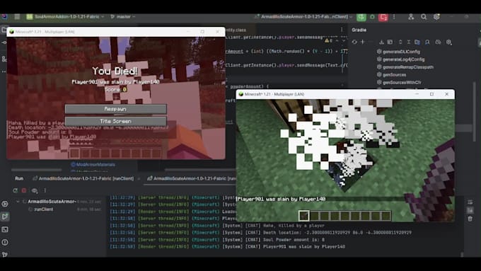Open Search Everywhere magnifier icon
The width and height of the screenshot is (481, 271).
click(424, 17)
